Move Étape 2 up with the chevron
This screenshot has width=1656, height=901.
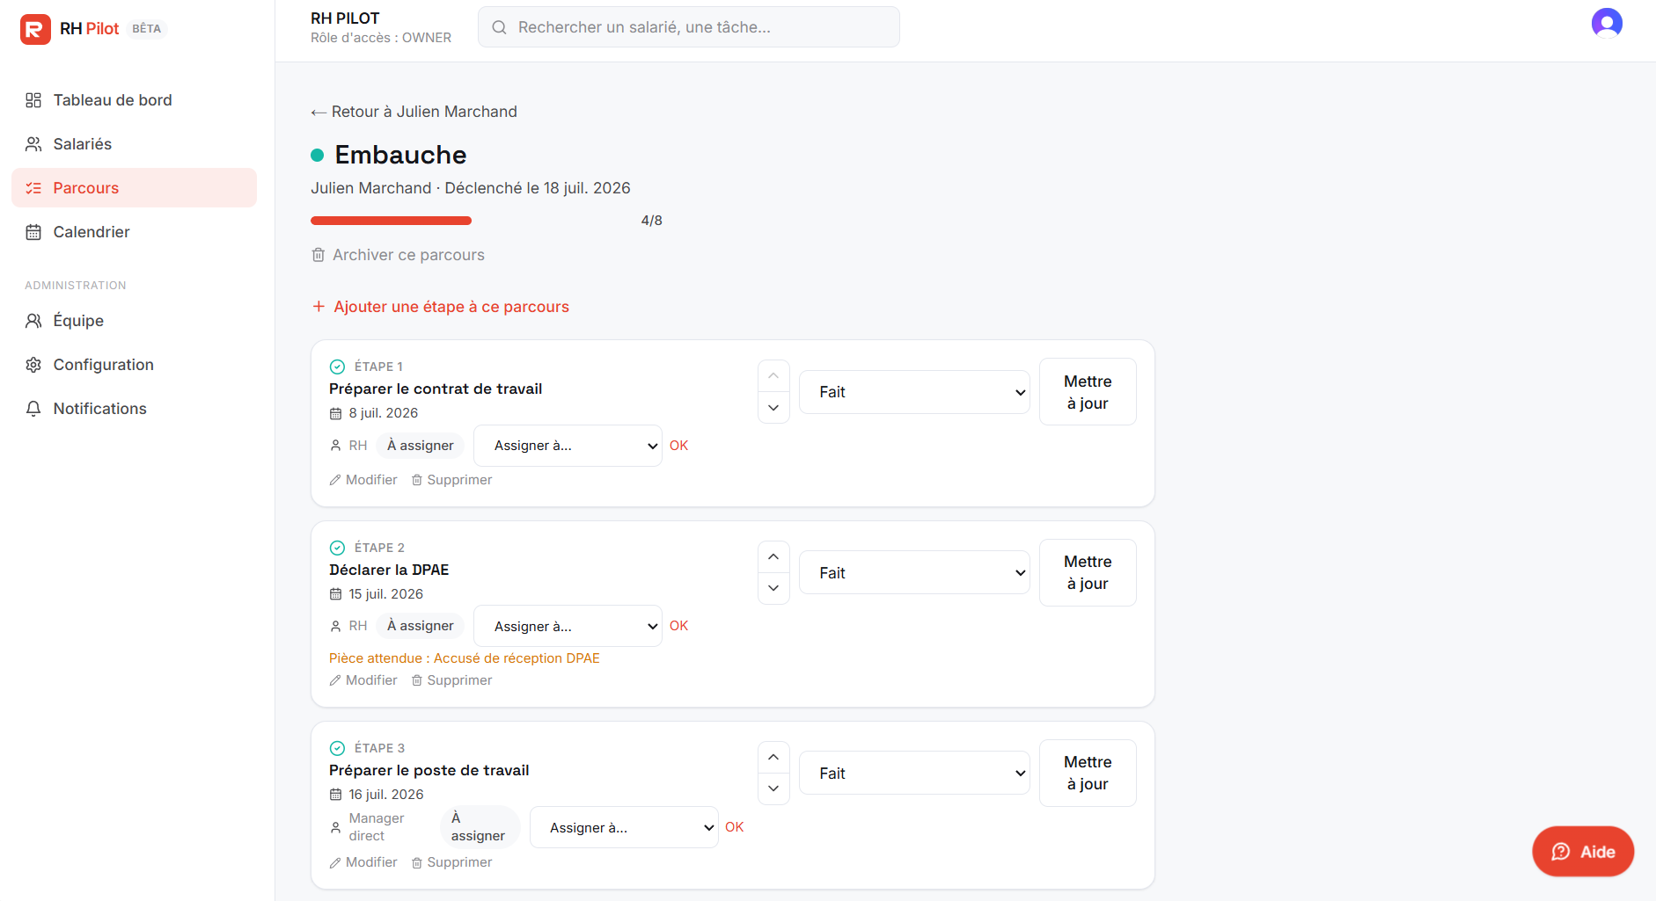tap(773, 556)
